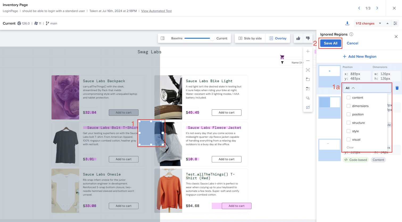Select the Overlay view mode
The width and height of the screenshot is (402, 222).
pos(278,38)
